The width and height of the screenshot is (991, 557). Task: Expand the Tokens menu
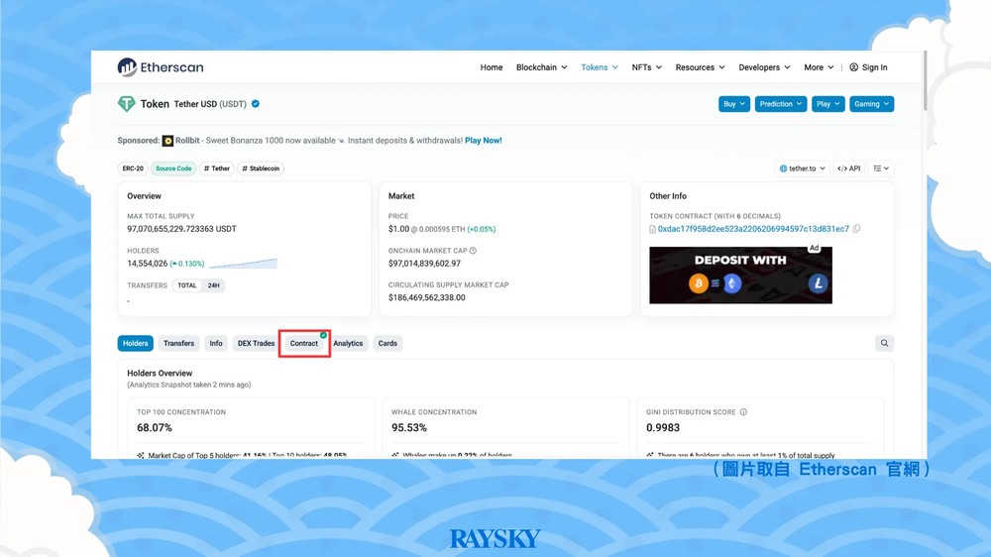pyautogui.click(x=600, y=67)
